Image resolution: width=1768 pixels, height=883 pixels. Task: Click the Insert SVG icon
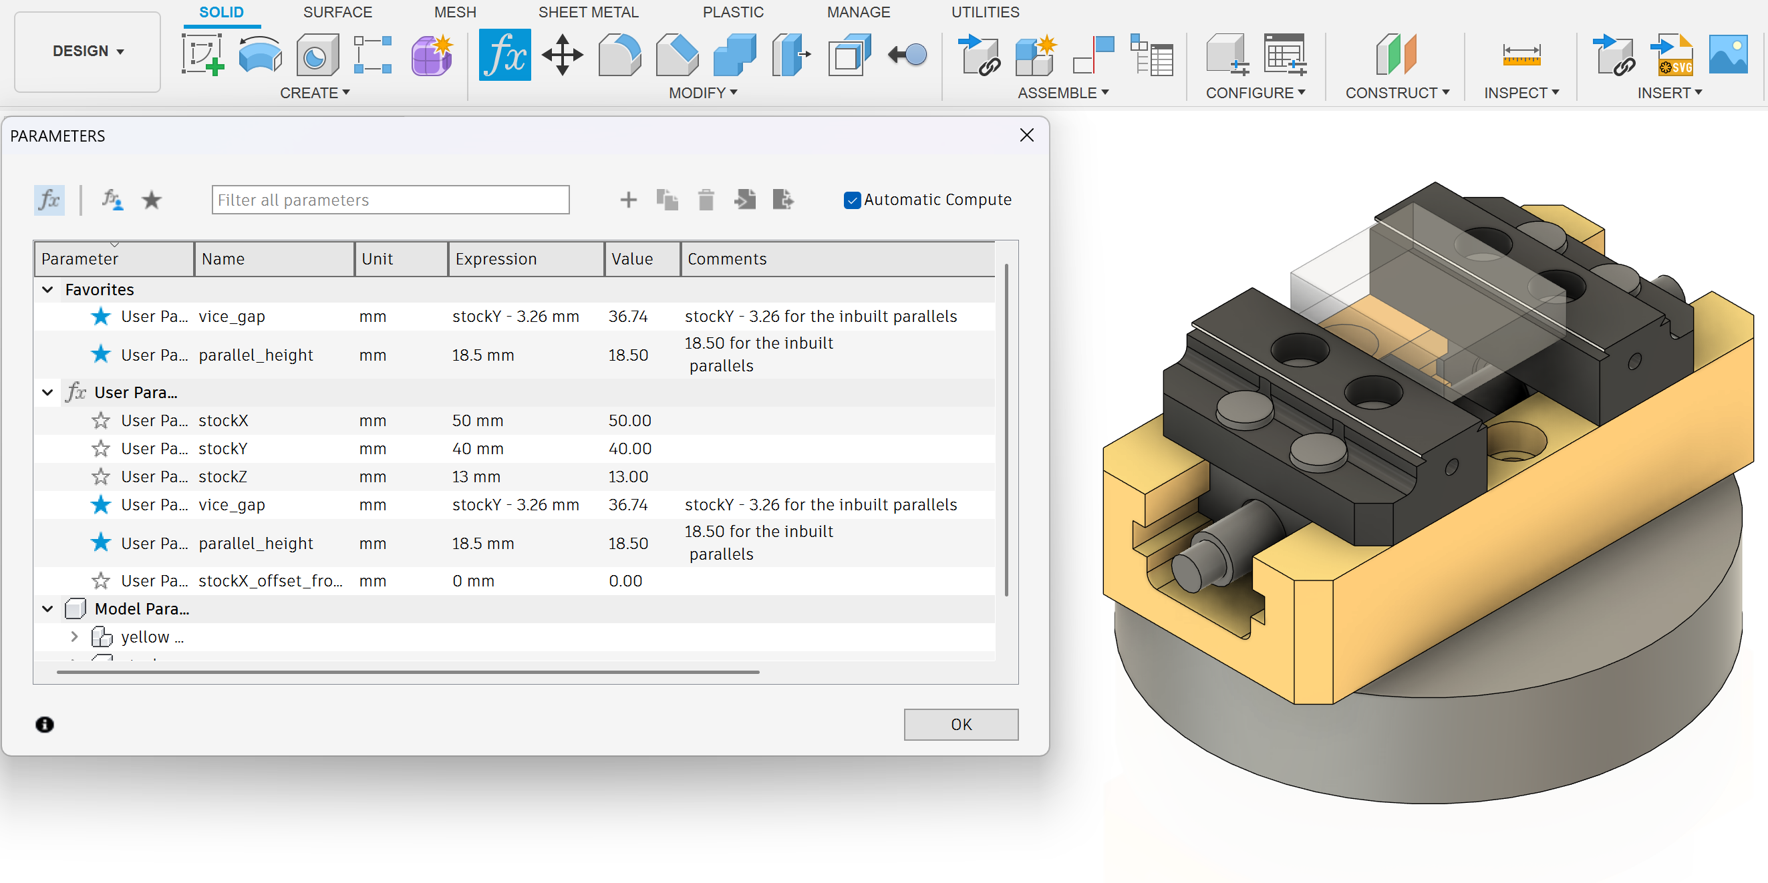1673,54
